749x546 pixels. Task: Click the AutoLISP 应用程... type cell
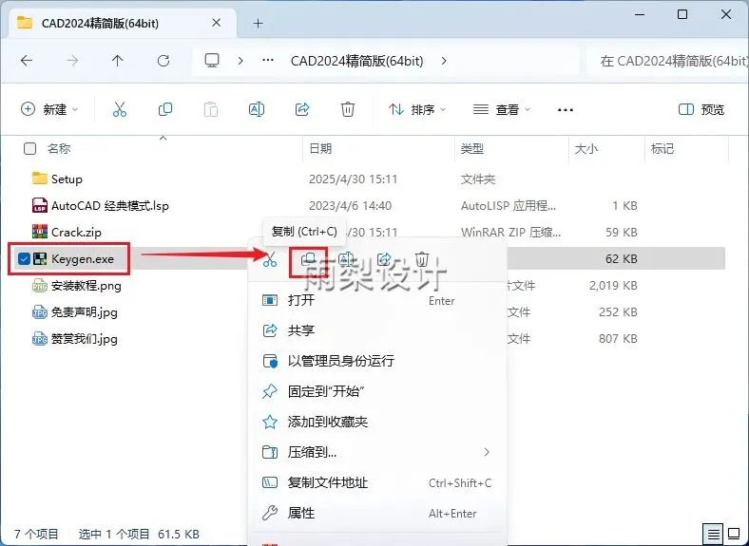pos(509,206)
